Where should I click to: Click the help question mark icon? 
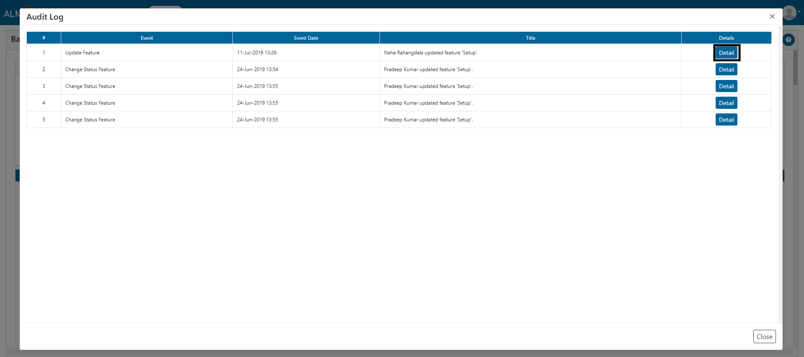[x=789, y=40]
